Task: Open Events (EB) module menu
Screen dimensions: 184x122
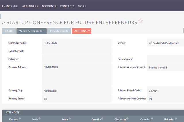Action: click(10, 6)
